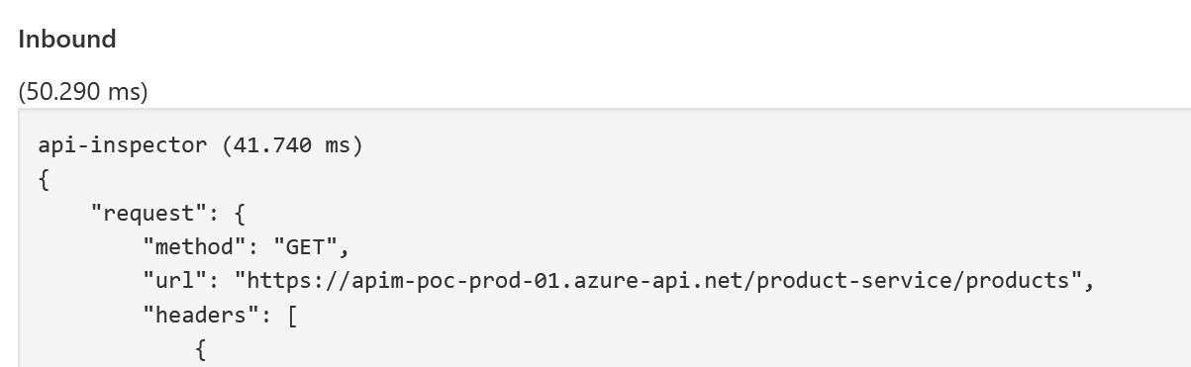Click the opening curly brace below api-inspector
This screenshot has height=367, width=1191.
[44, 179]
